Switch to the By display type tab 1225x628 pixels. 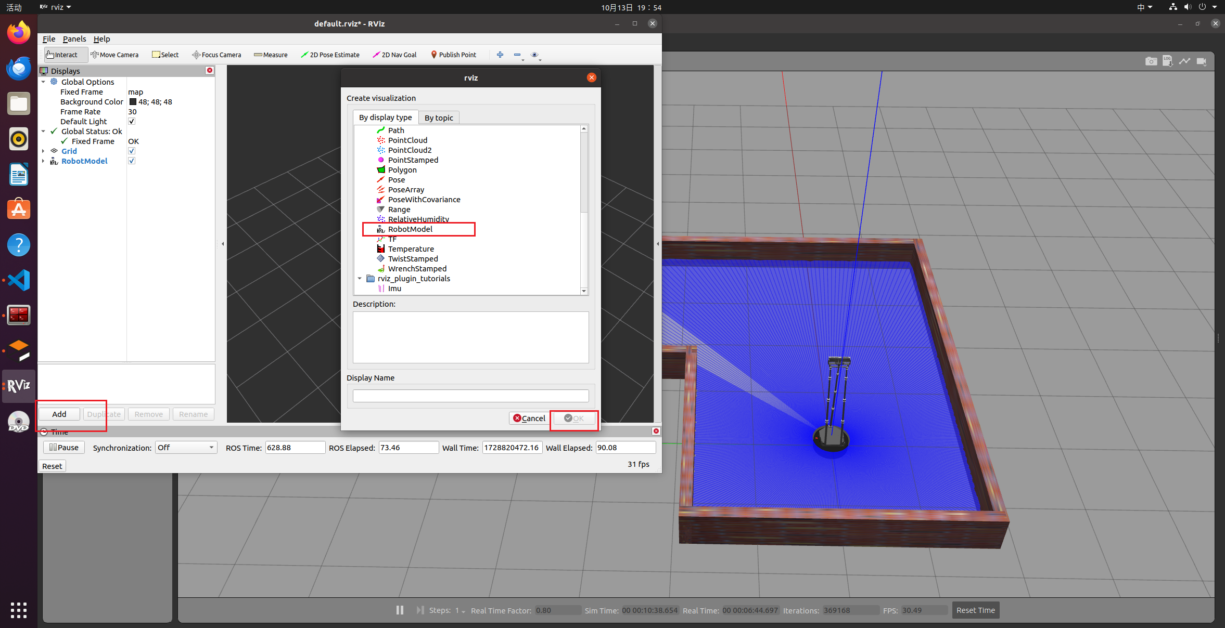(385, 117)
